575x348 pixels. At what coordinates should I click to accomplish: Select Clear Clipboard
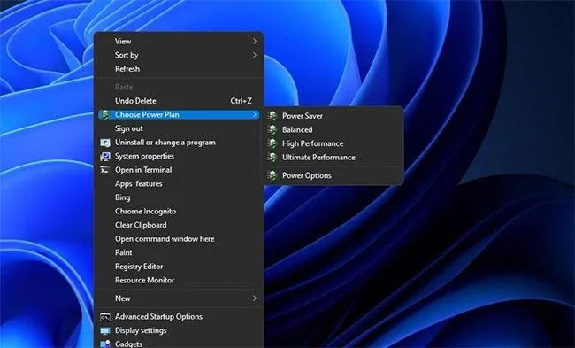pyautogui.click(x=179, y=225)
